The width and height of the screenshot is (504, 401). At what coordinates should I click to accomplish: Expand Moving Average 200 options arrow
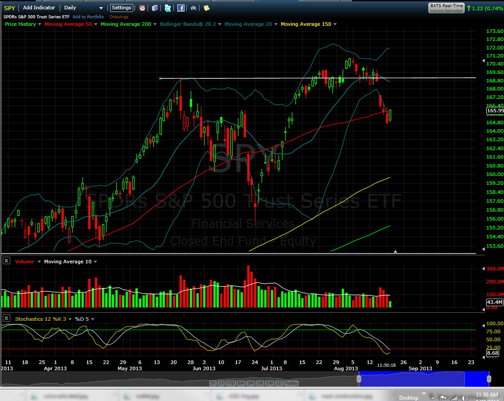tap(155, 24)
